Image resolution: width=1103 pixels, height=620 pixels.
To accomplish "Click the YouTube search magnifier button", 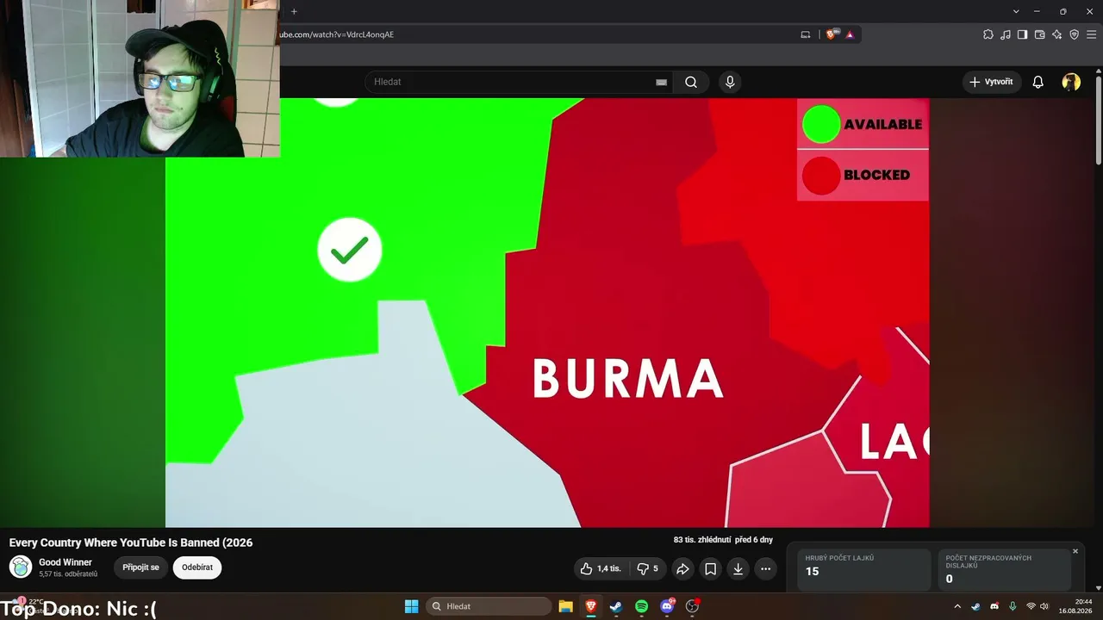I will point(691,82).
